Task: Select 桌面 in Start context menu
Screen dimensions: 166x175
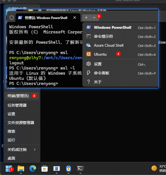Action: coord(22,158)
